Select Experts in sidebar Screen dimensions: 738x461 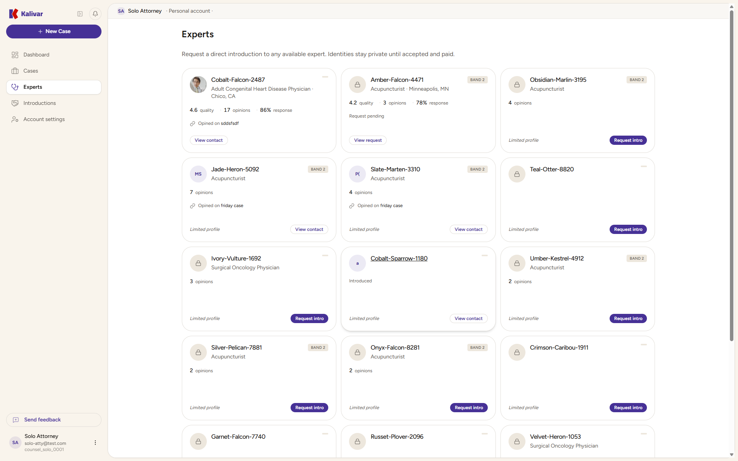(x=54, y=87)
